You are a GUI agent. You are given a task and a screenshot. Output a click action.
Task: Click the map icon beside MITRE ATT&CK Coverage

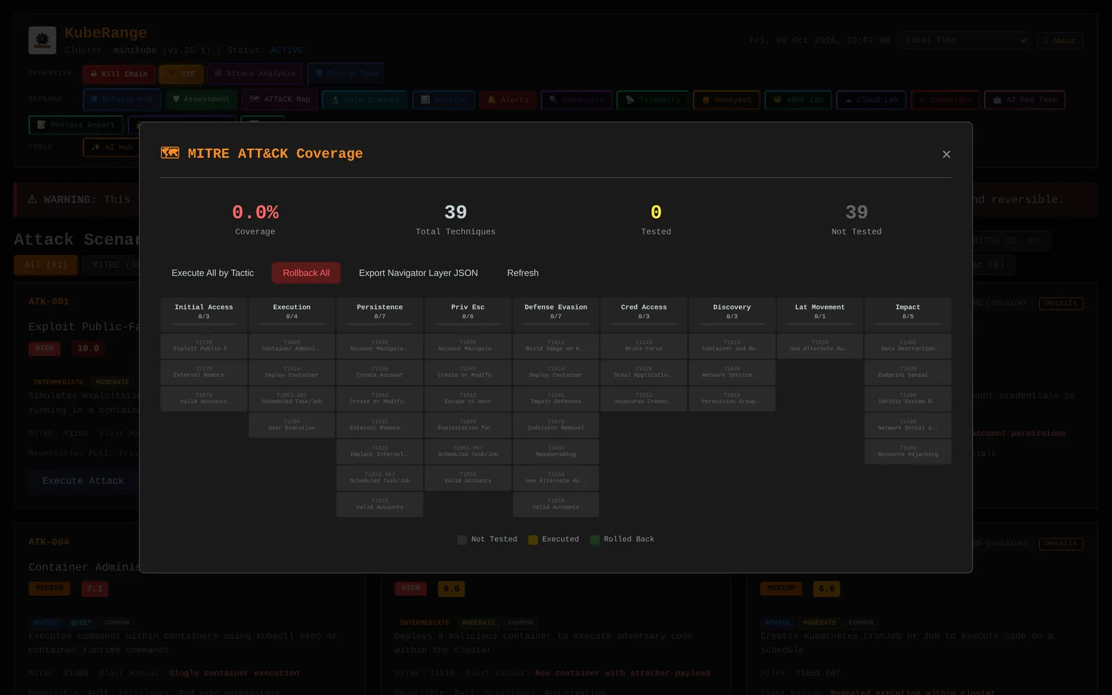tap(170, 153)
